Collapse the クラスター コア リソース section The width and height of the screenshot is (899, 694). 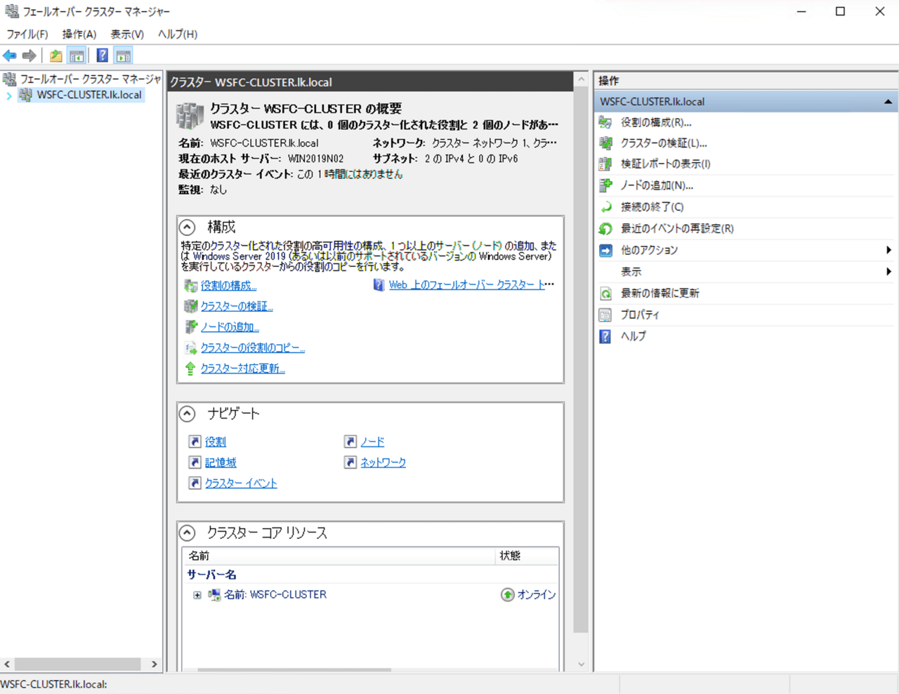tap(188, 532)
